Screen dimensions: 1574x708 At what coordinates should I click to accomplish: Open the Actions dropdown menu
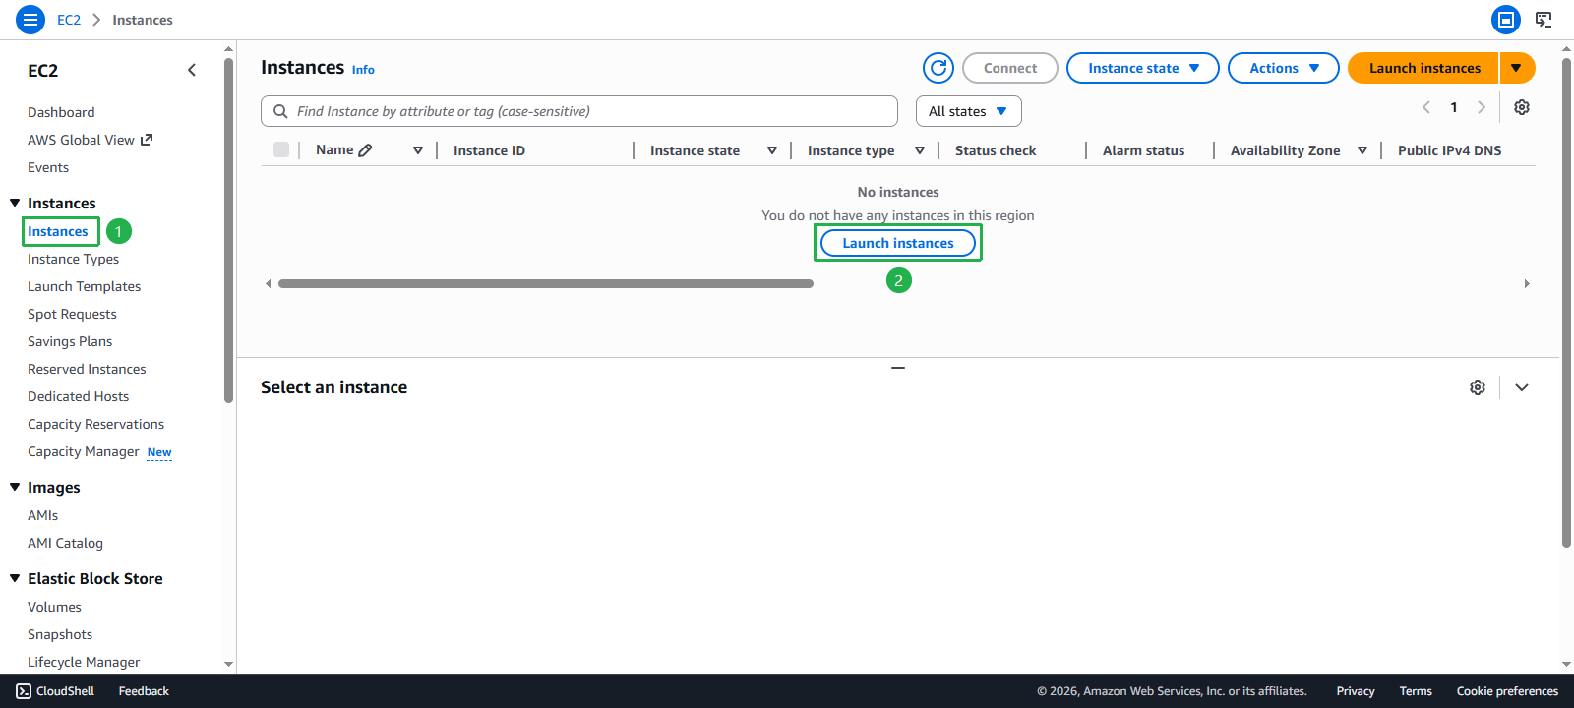click(x=1284, y=68)
